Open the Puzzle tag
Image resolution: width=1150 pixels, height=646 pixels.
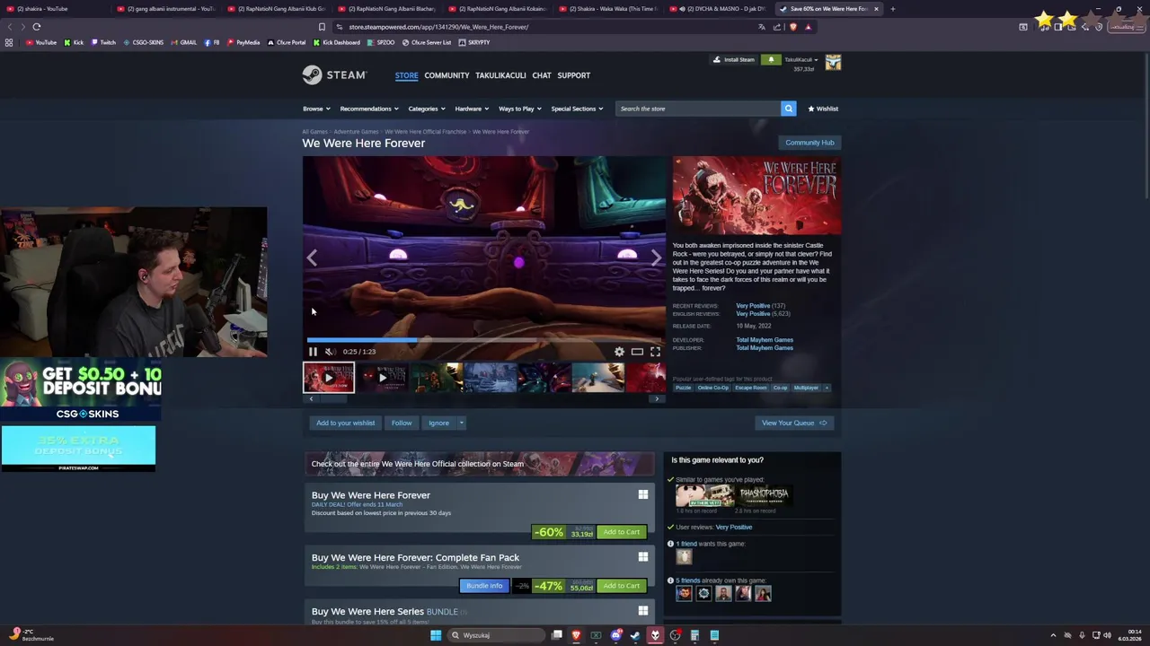point(684,388)
